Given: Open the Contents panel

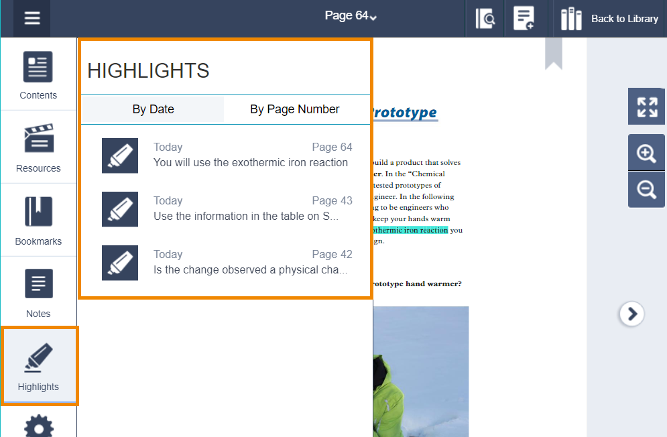Looking at the screenshot, I should click(x=38, y=75).
